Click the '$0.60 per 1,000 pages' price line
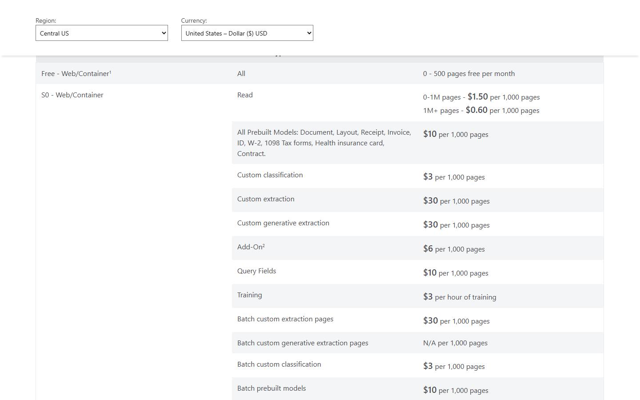This screenshot has height=400, width=640. click(x=481, y=110)
